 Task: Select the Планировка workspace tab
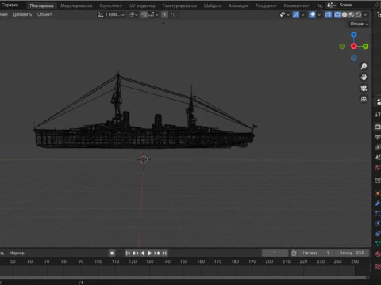(41, 6)
